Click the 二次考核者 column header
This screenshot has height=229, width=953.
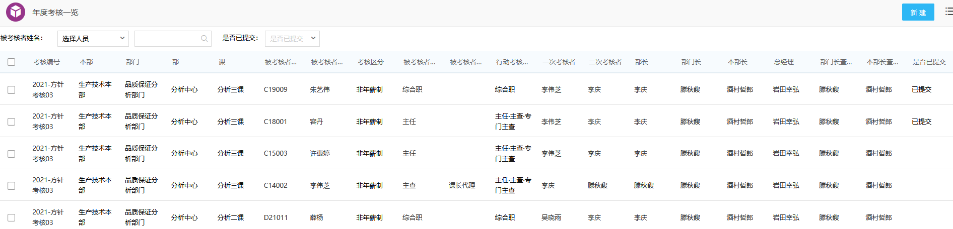pos(605,62)
